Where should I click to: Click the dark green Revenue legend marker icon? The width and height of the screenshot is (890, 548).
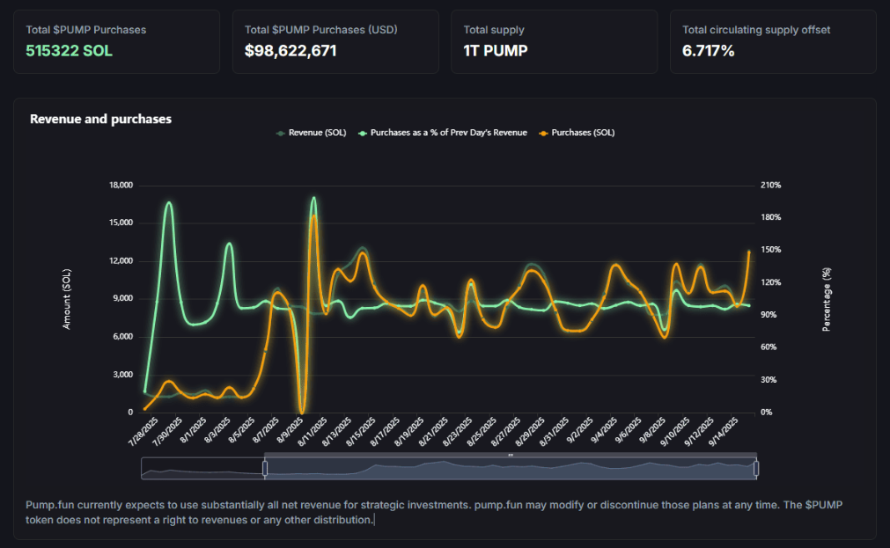(x=281, y=134)
